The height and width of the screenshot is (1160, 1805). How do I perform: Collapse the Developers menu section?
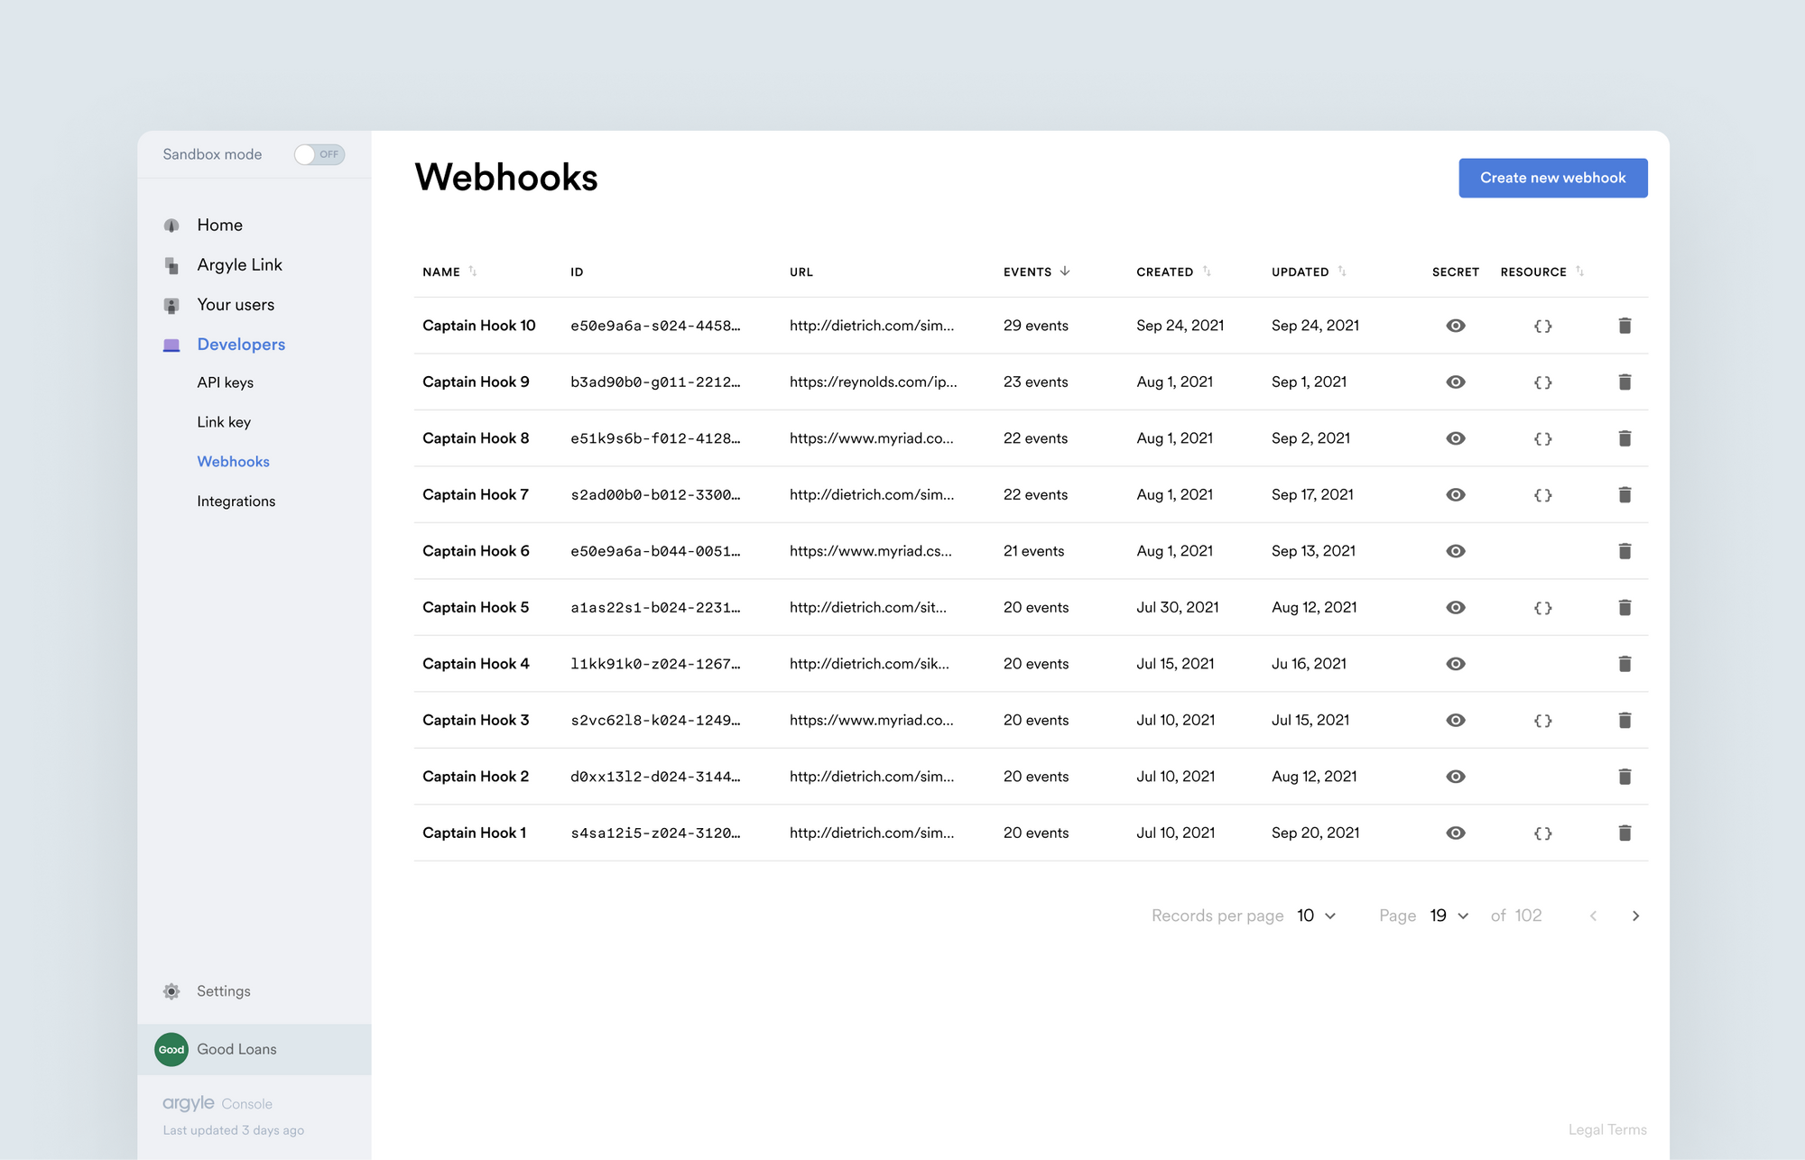240,345
